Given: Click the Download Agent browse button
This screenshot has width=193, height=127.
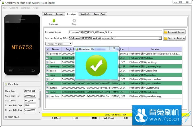Looking at the screenshot, I should (x=174, y=32).
